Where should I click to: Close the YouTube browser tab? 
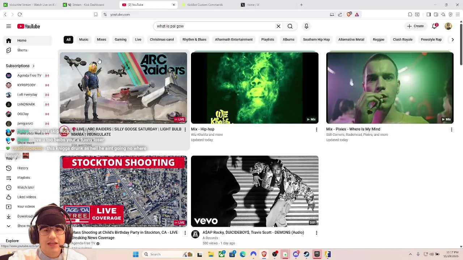click(x=174, y=5)
